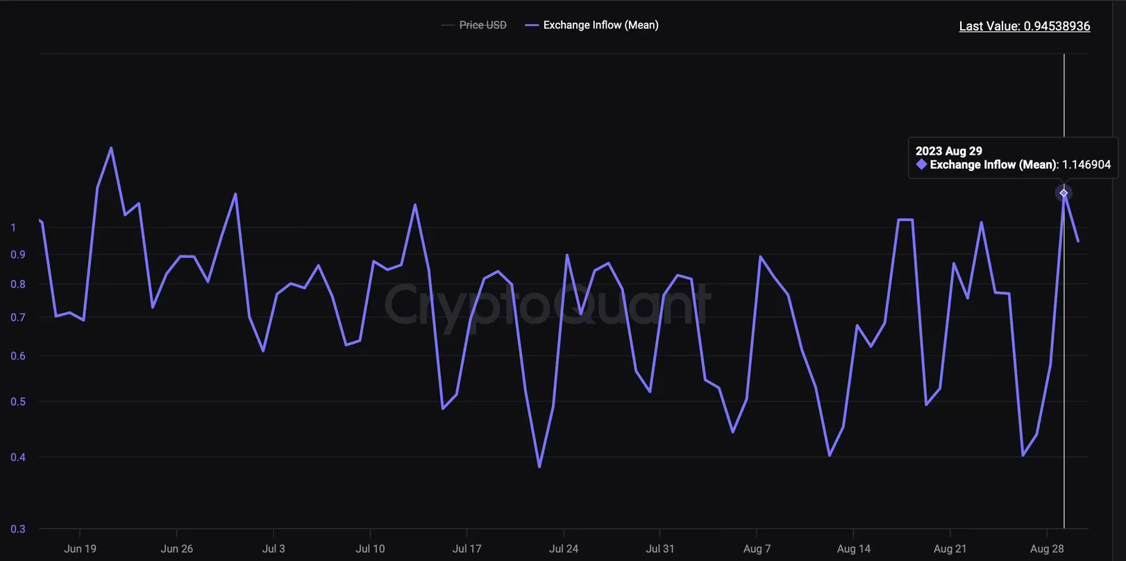Click the Jun 26 x-axis date label

pos(176,549)
